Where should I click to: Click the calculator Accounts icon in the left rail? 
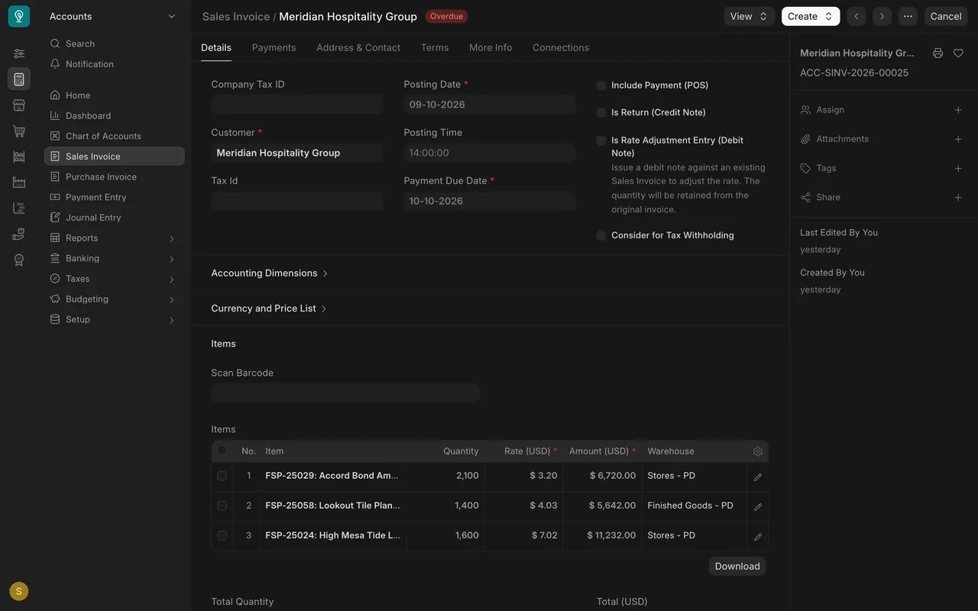pos(19,79)
